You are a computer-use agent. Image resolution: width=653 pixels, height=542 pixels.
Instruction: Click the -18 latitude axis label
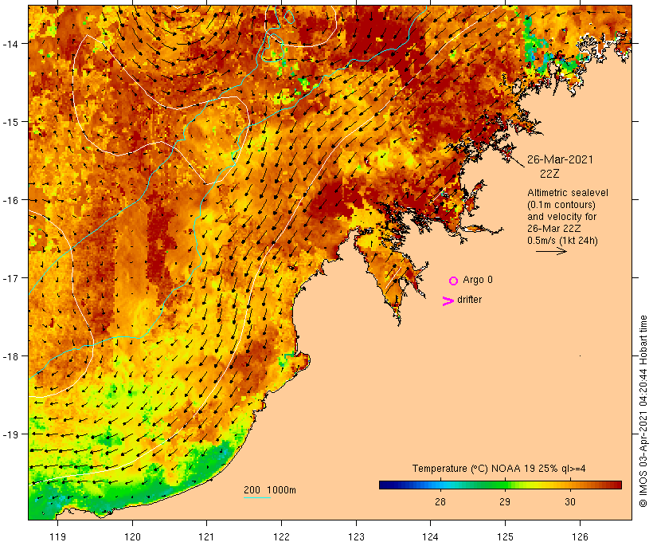click(x=10, y=356)
